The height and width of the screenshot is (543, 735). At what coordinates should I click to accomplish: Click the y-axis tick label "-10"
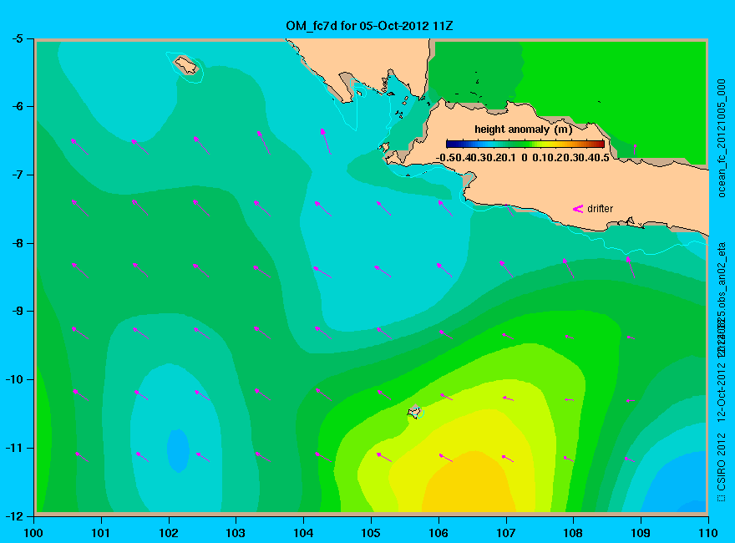(x=14, y=379)
